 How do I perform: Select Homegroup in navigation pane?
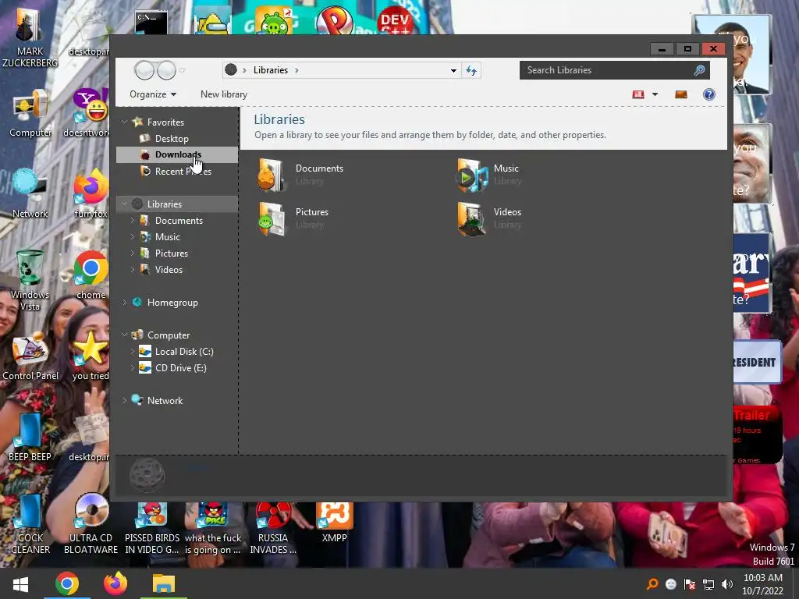point(172,302)
